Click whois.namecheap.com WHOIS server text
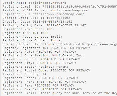The image size is (117, 96). pyautogui.click(x=69, y=10)
